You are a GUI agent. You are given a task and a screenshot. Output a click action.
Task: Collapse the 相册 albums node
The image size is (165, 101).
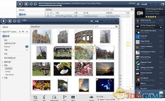coord(2,65)
